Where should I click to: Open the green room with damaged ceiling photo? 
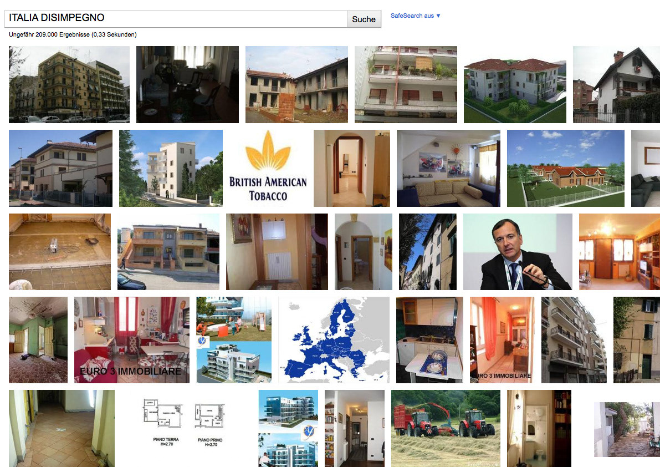[38, 340]
